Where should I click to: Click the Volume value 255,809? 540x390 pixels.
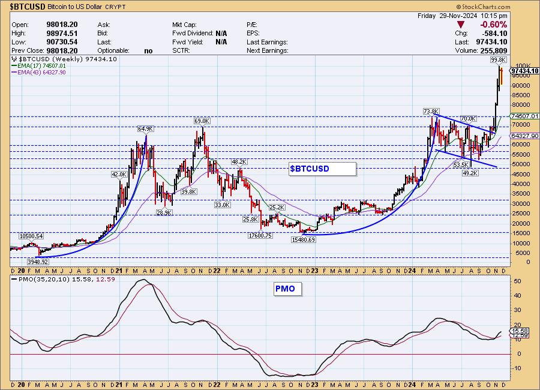(494, 50)
